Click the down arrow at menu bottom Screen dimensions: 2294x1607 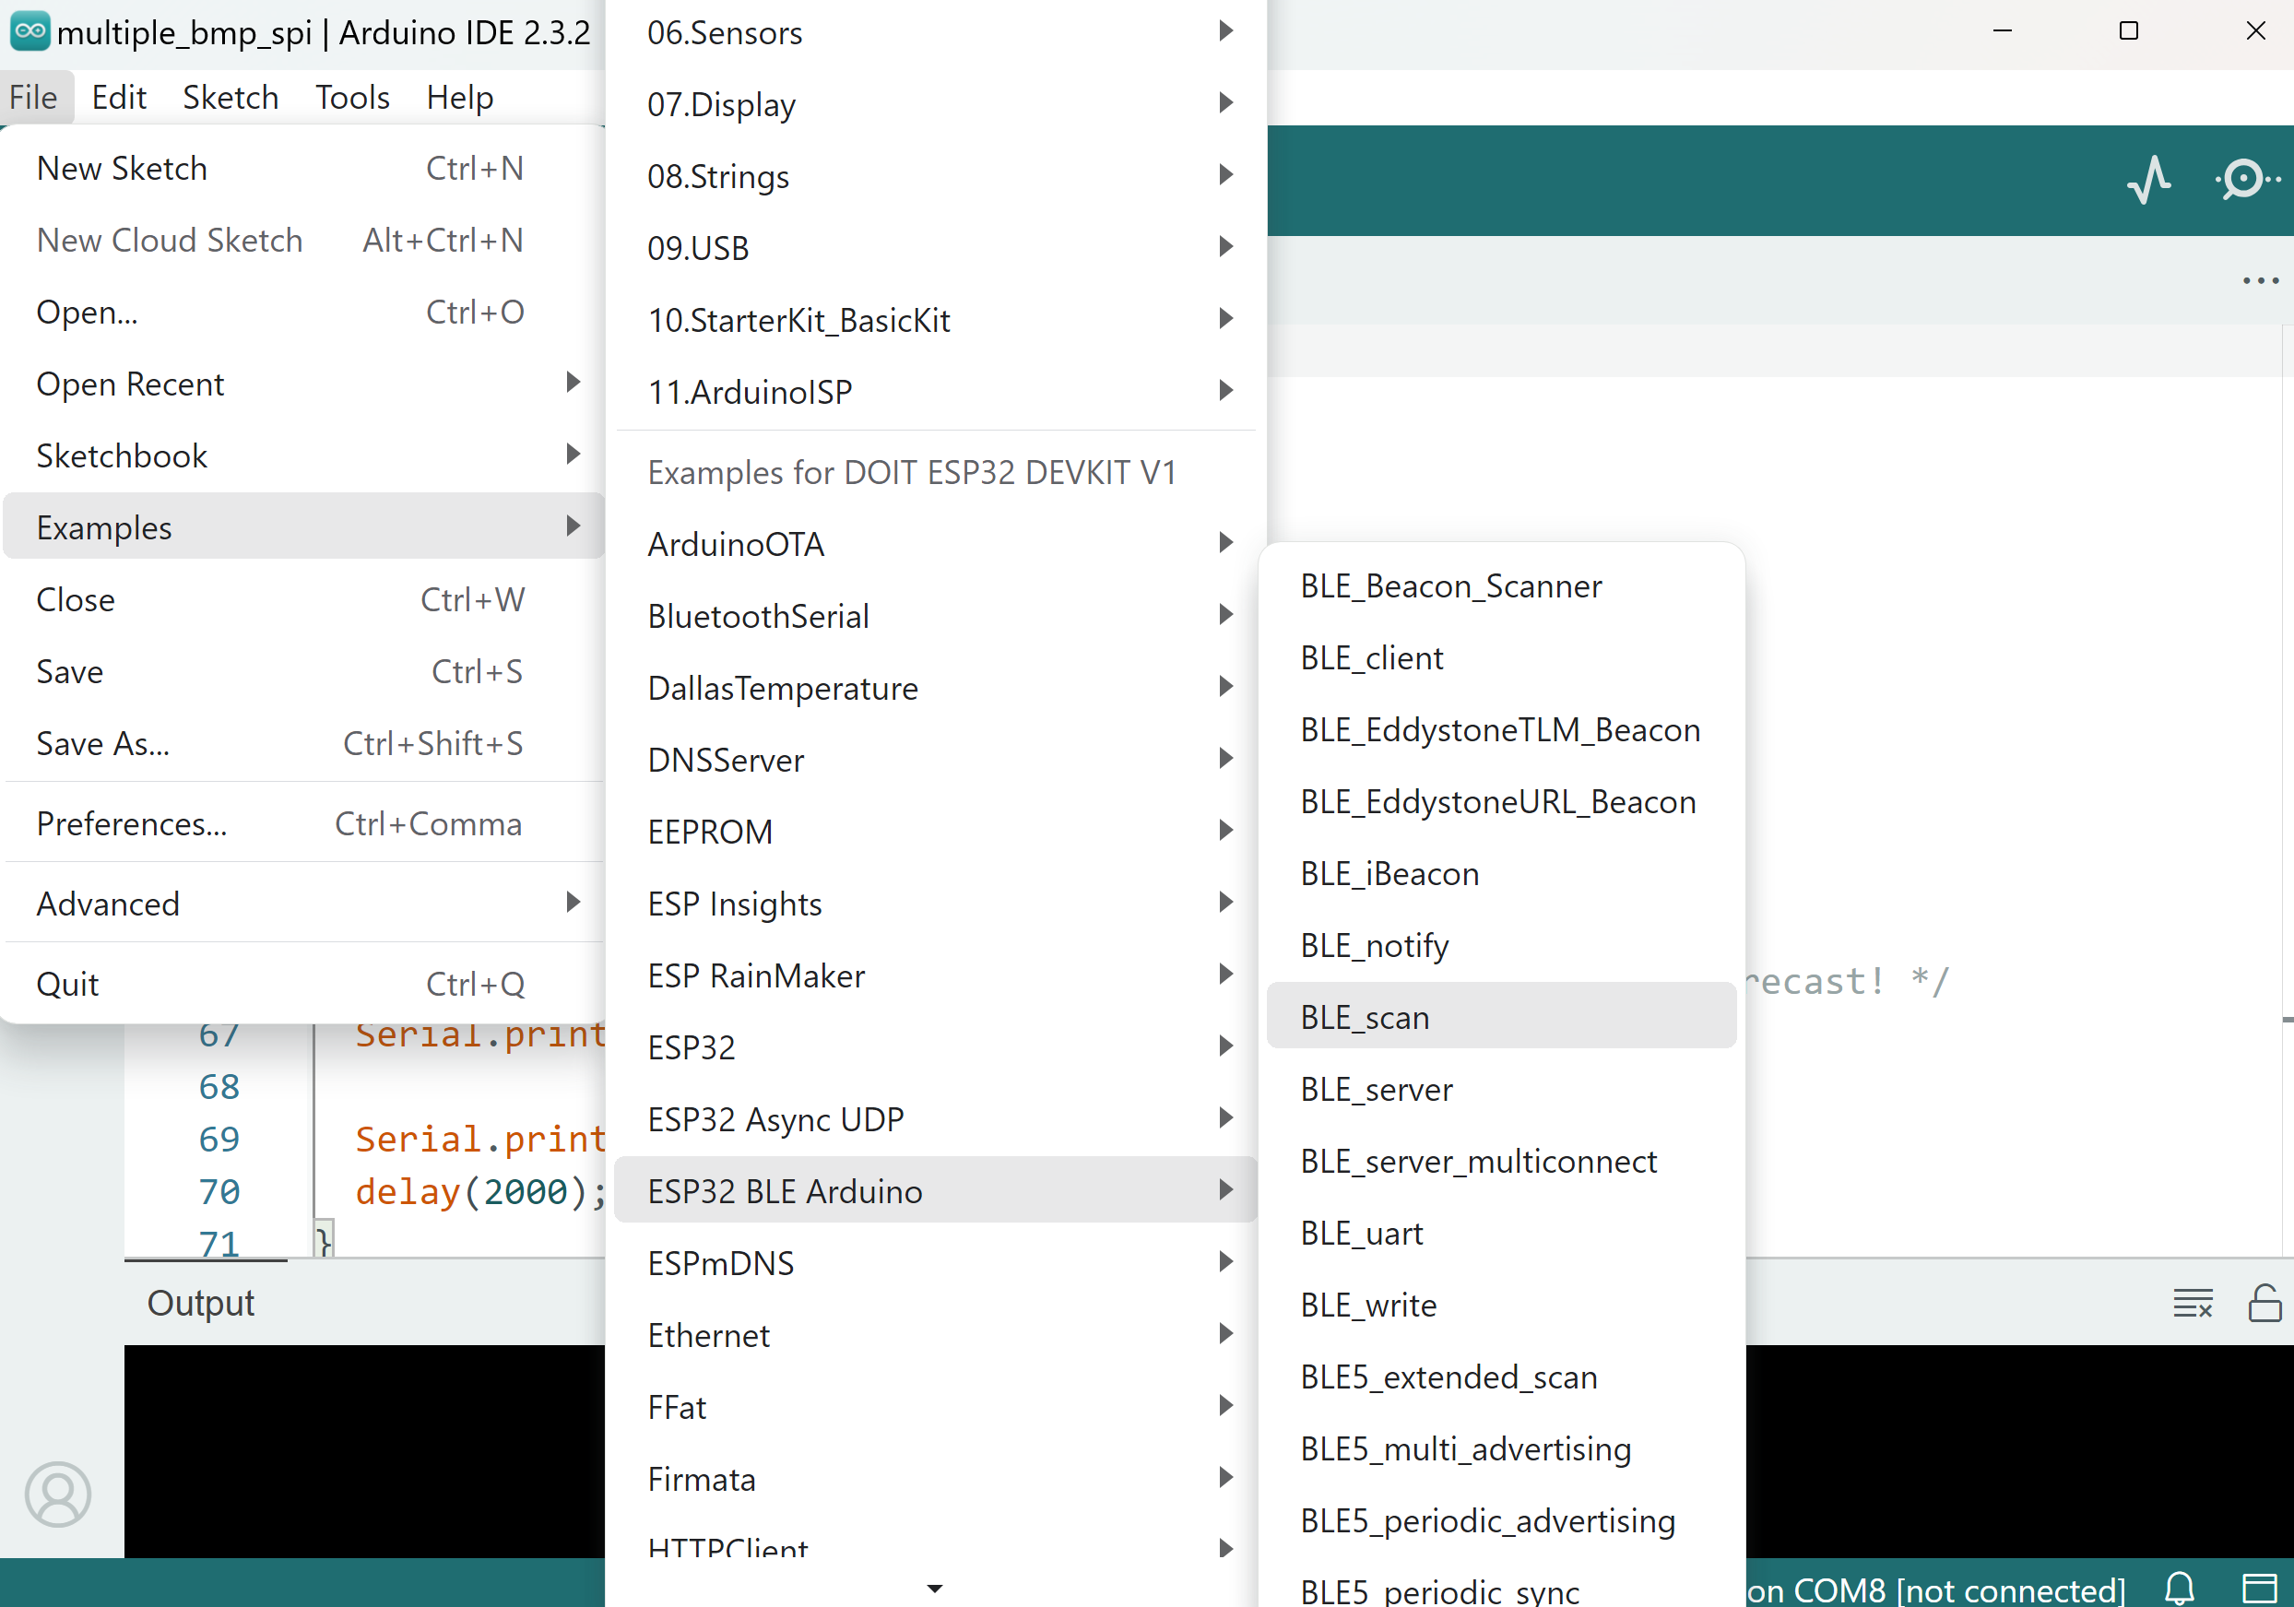point(934,1588)
